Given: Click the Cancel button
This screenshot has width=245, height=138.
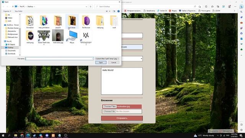Looking at the screenshot, I should [114, 62].
